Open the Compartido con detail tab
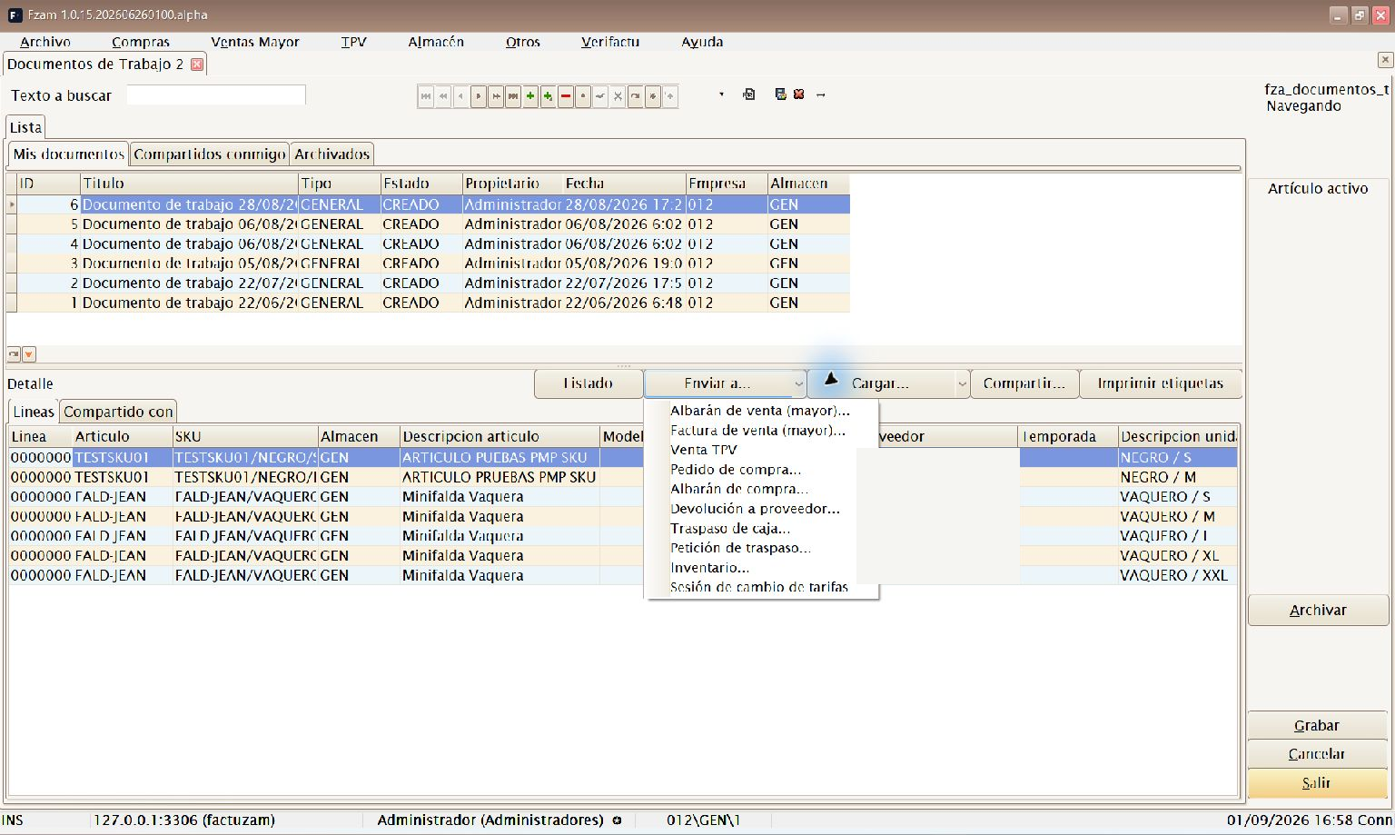This screenshot has height=835, width=1395. [118, 412]
